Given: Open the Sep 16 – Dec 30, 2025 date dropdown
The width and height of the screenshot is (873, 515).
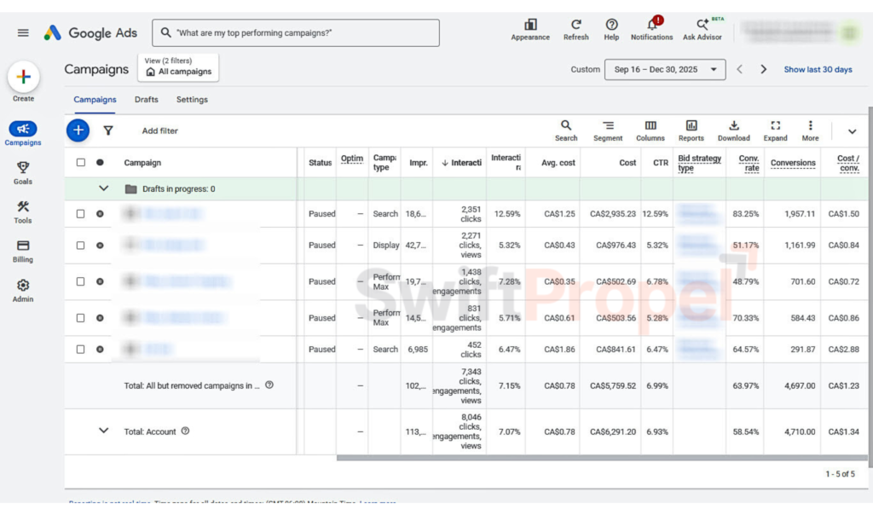Looking at the screenshot, I should pyautogui.click(x=665, y=70).
